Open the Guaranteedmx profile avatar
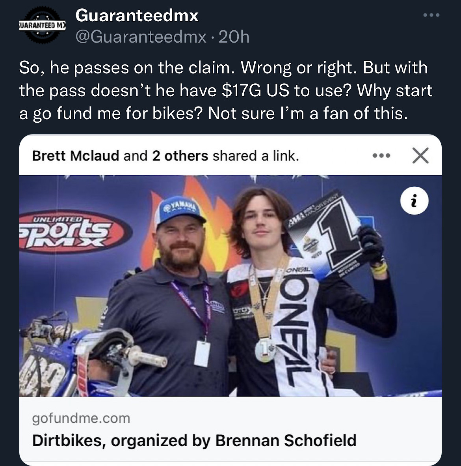 (x=43, y=26)
